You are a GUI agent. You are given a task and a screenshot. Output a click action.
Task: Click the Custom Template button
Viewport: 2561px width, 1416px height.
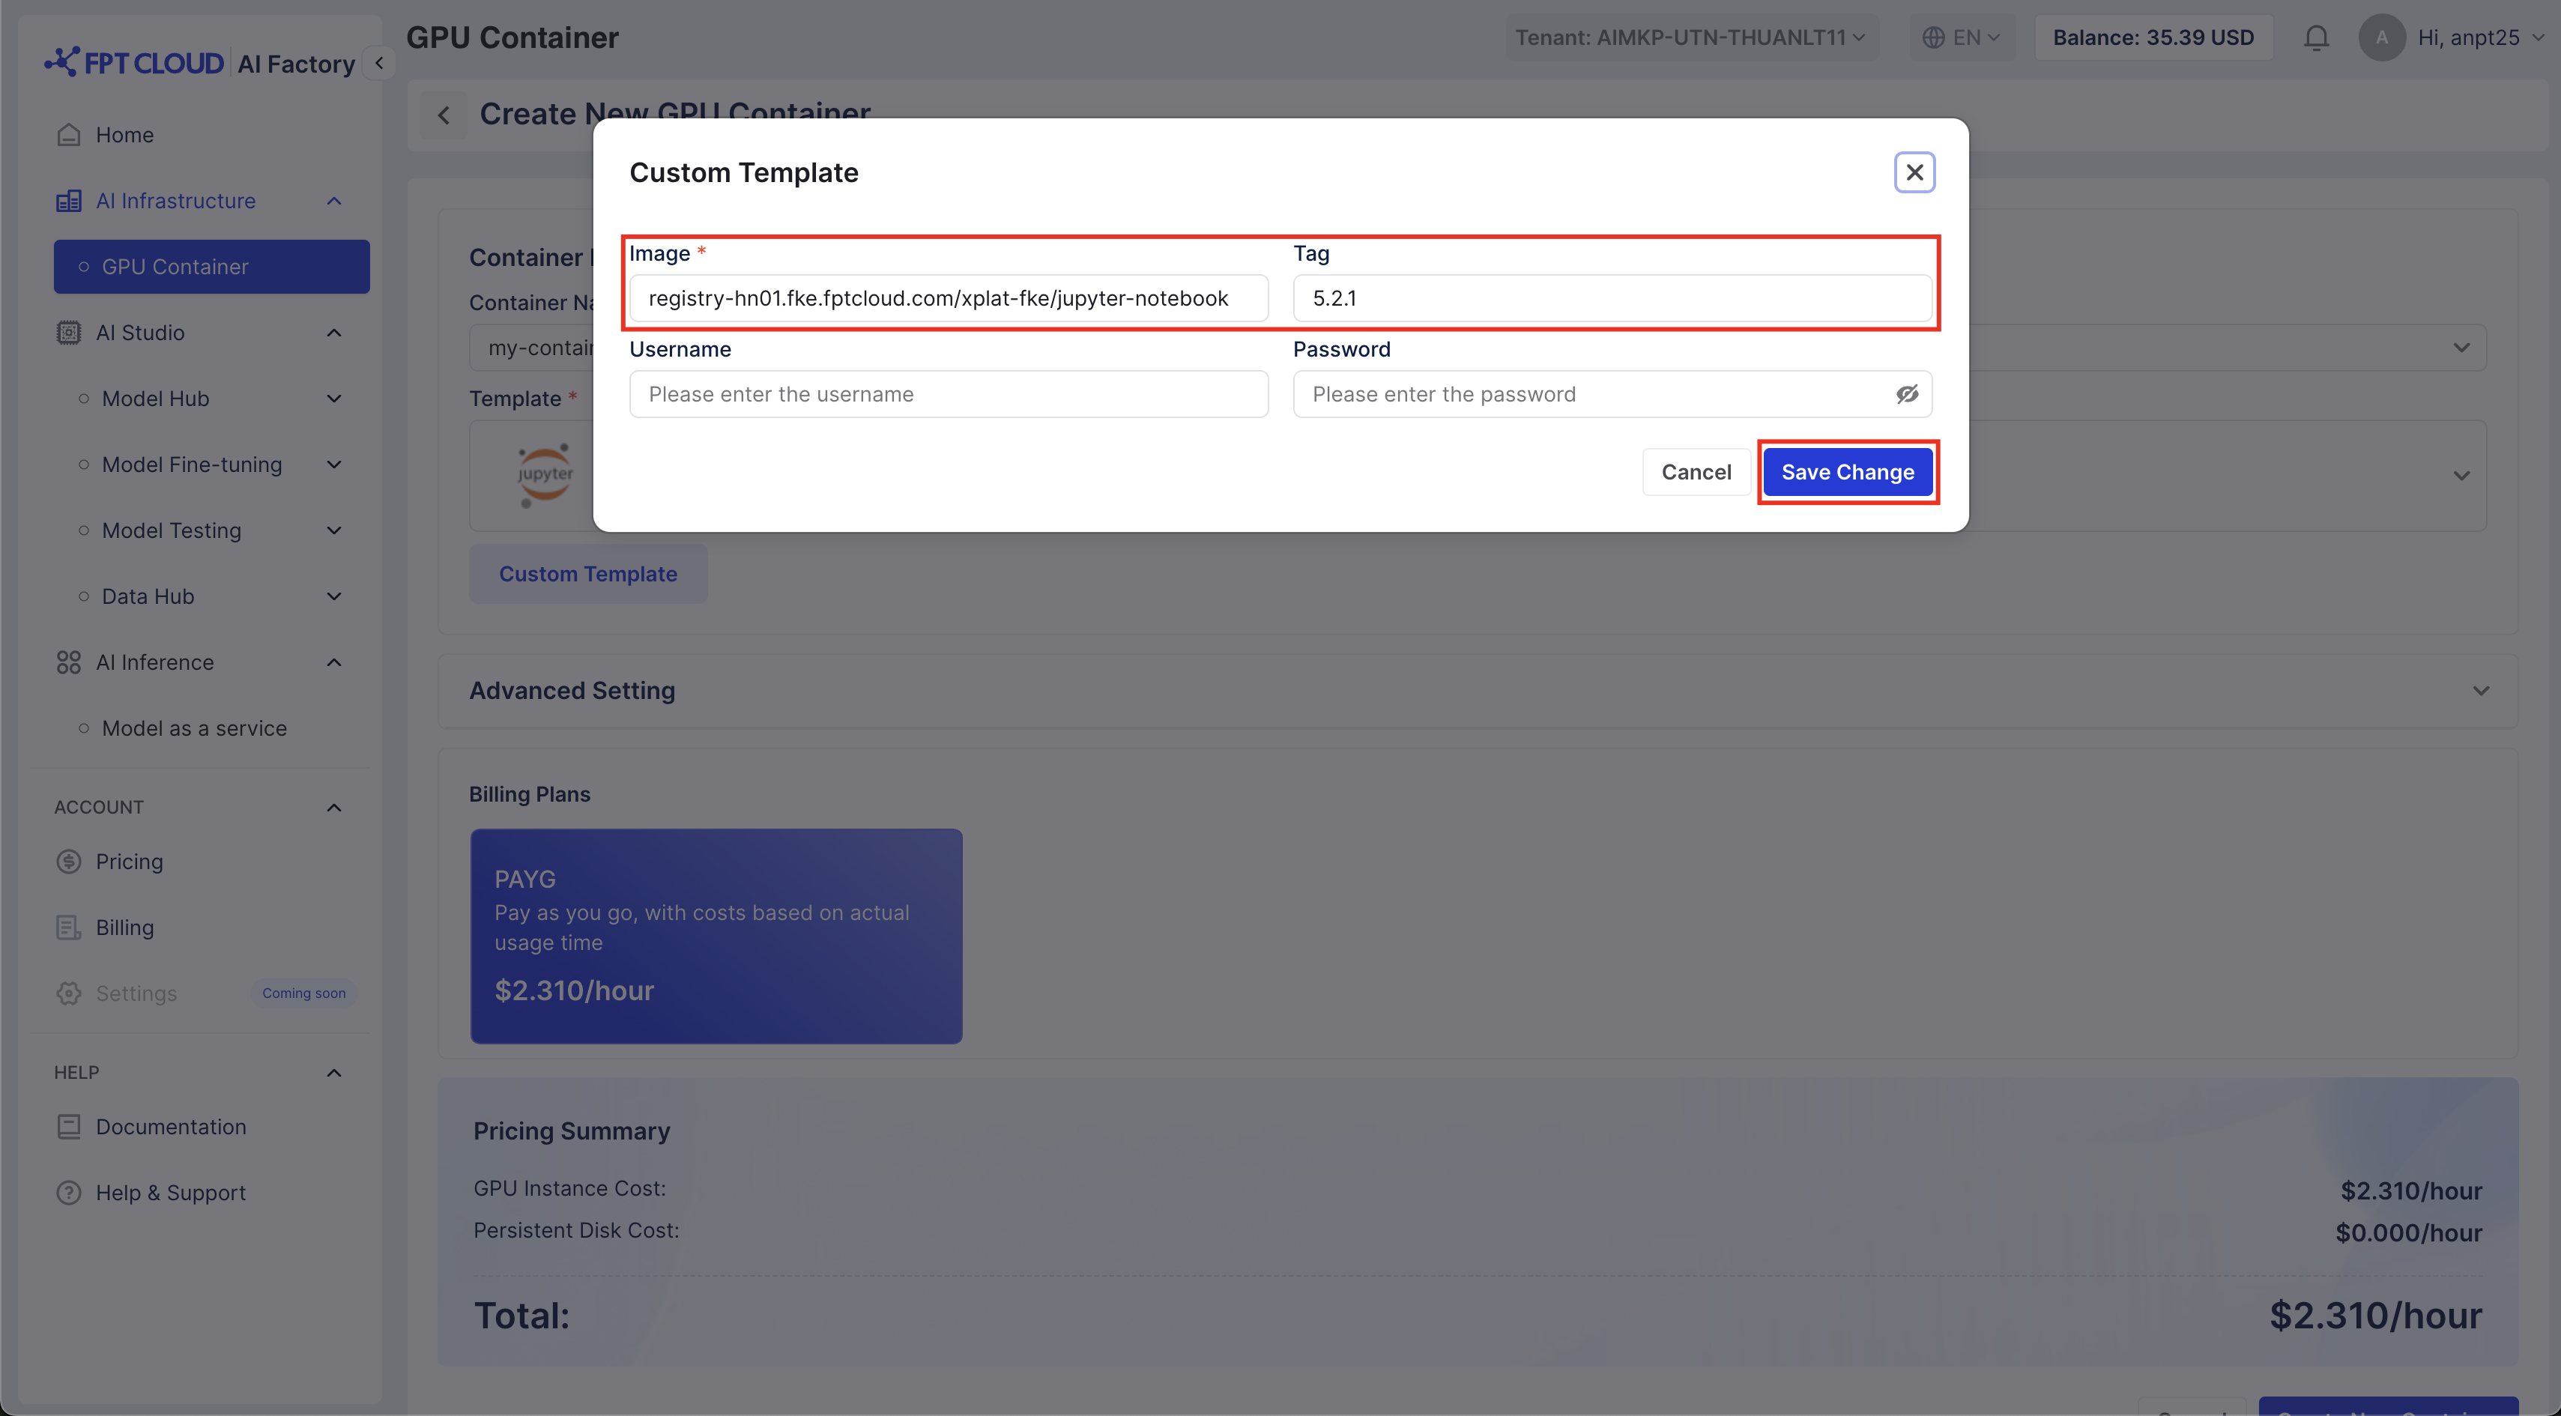click(x=587, y=574)
